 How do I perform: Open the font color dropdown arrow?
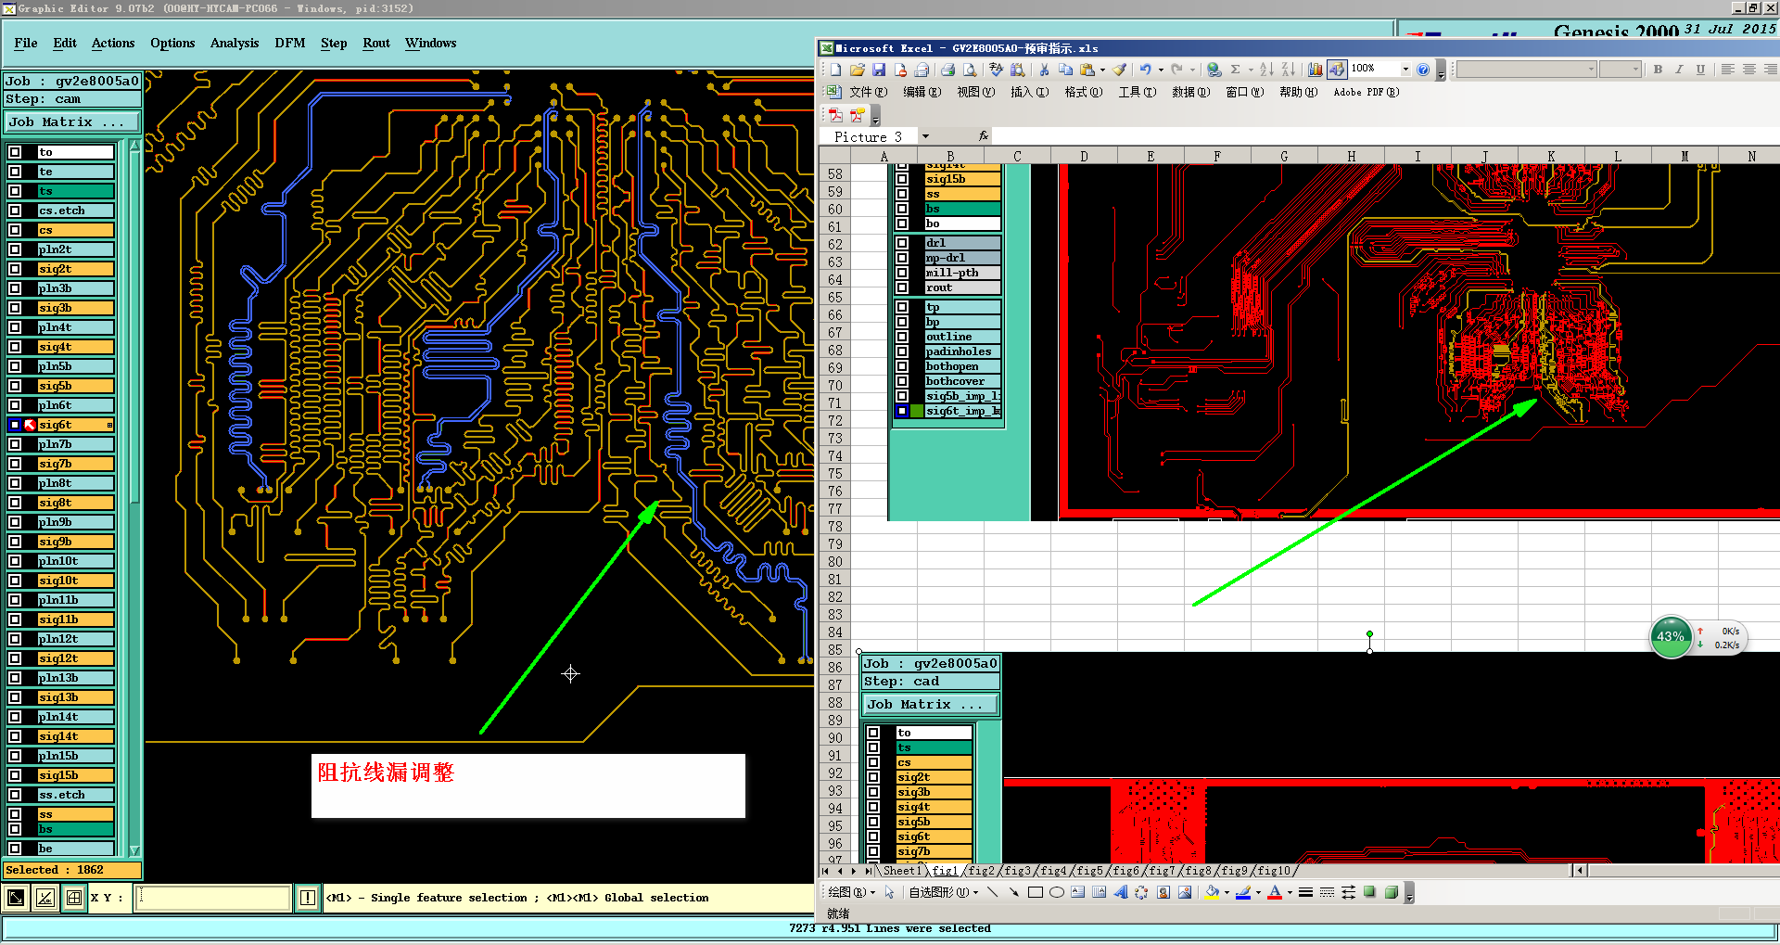[1290, 893]
